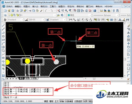Toggle 对象追踪 object tracking in status bar

click(78, 101)
